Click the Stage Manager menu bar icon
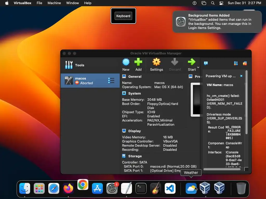 (204, 3)
